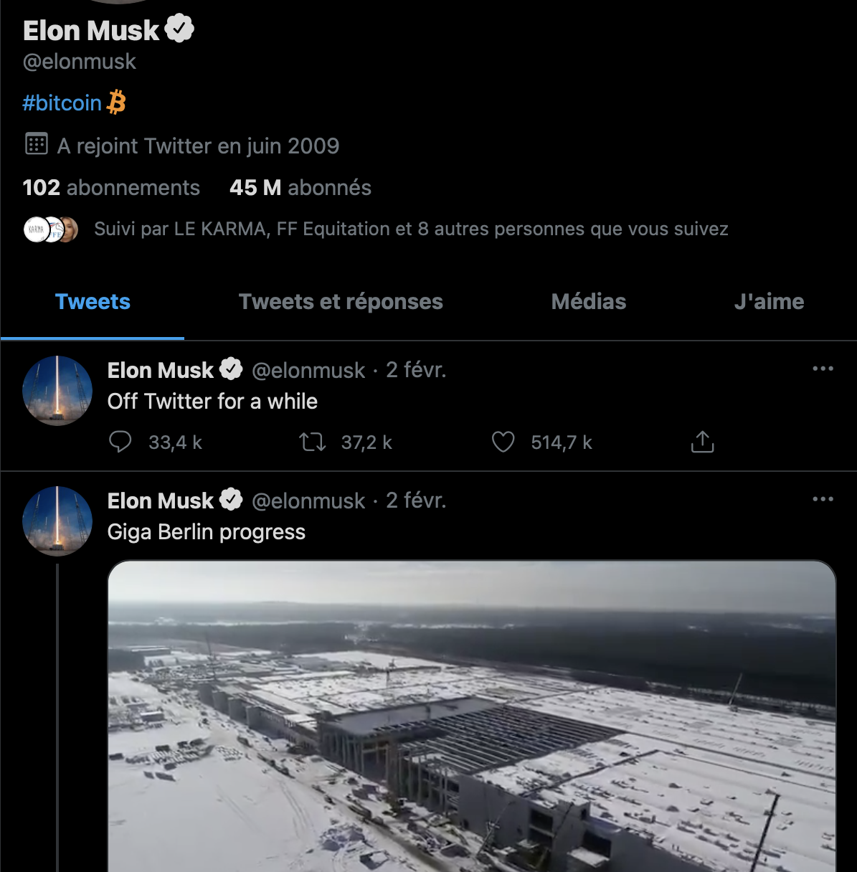
Task: Click the Bitcoin symbol emoji in bio
Action: [x=116, y=103]
